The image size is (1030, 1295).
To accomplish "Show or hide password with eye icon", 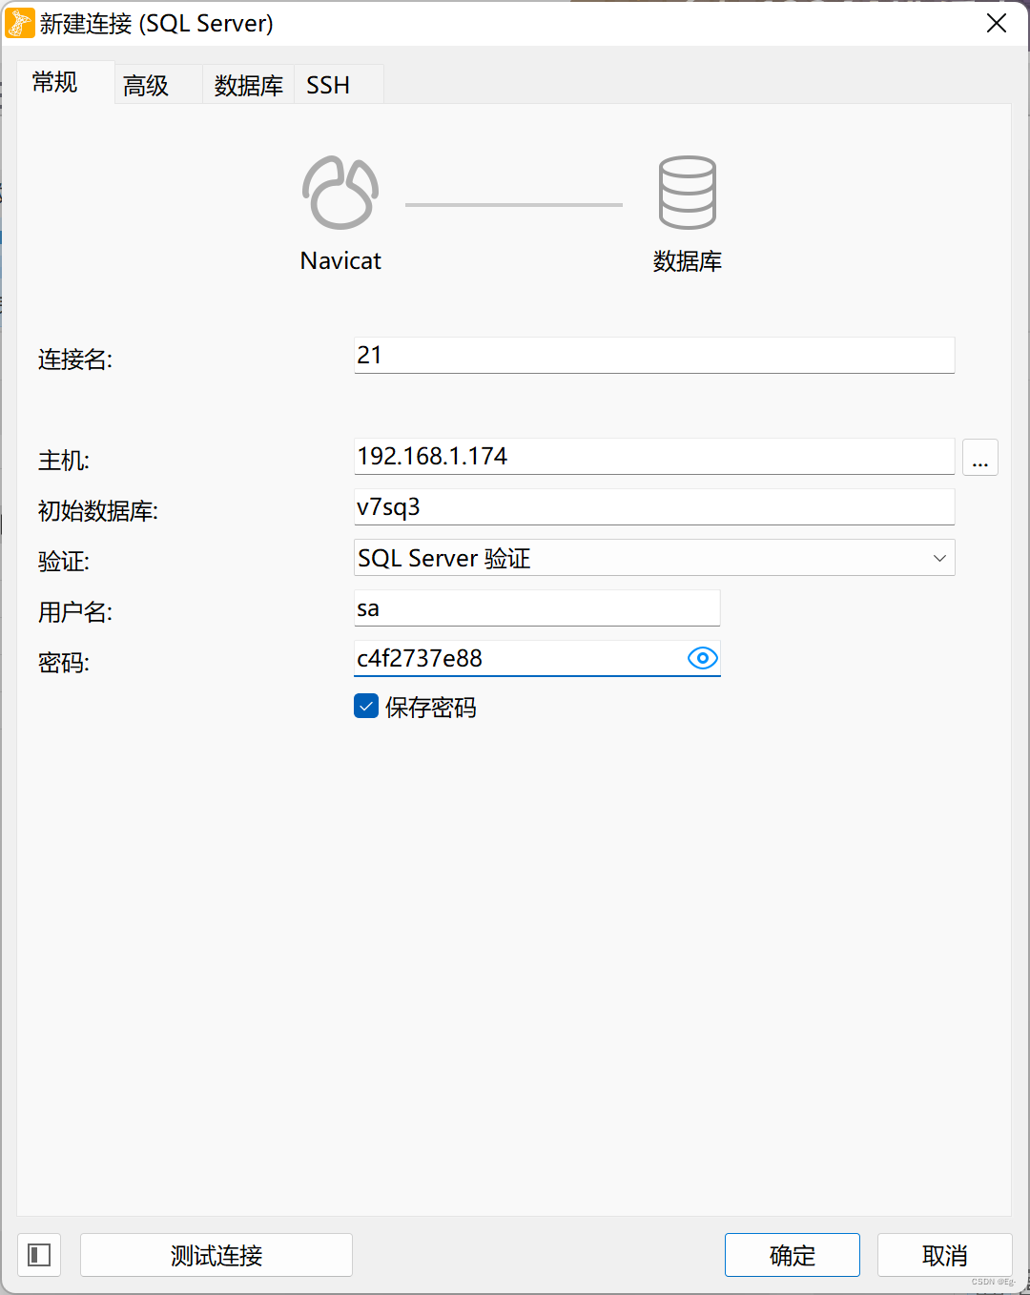I will [703, 658].
